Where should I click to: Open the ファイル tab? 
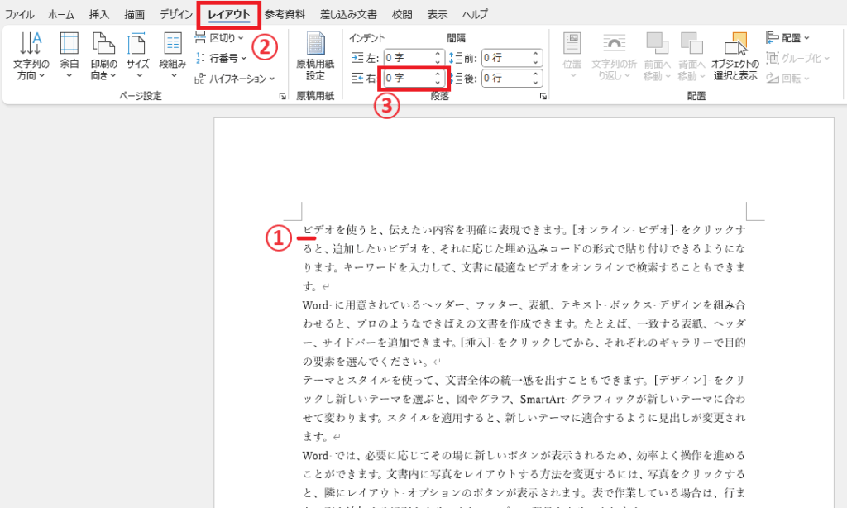pyautogui.click(x=20, y=15)
